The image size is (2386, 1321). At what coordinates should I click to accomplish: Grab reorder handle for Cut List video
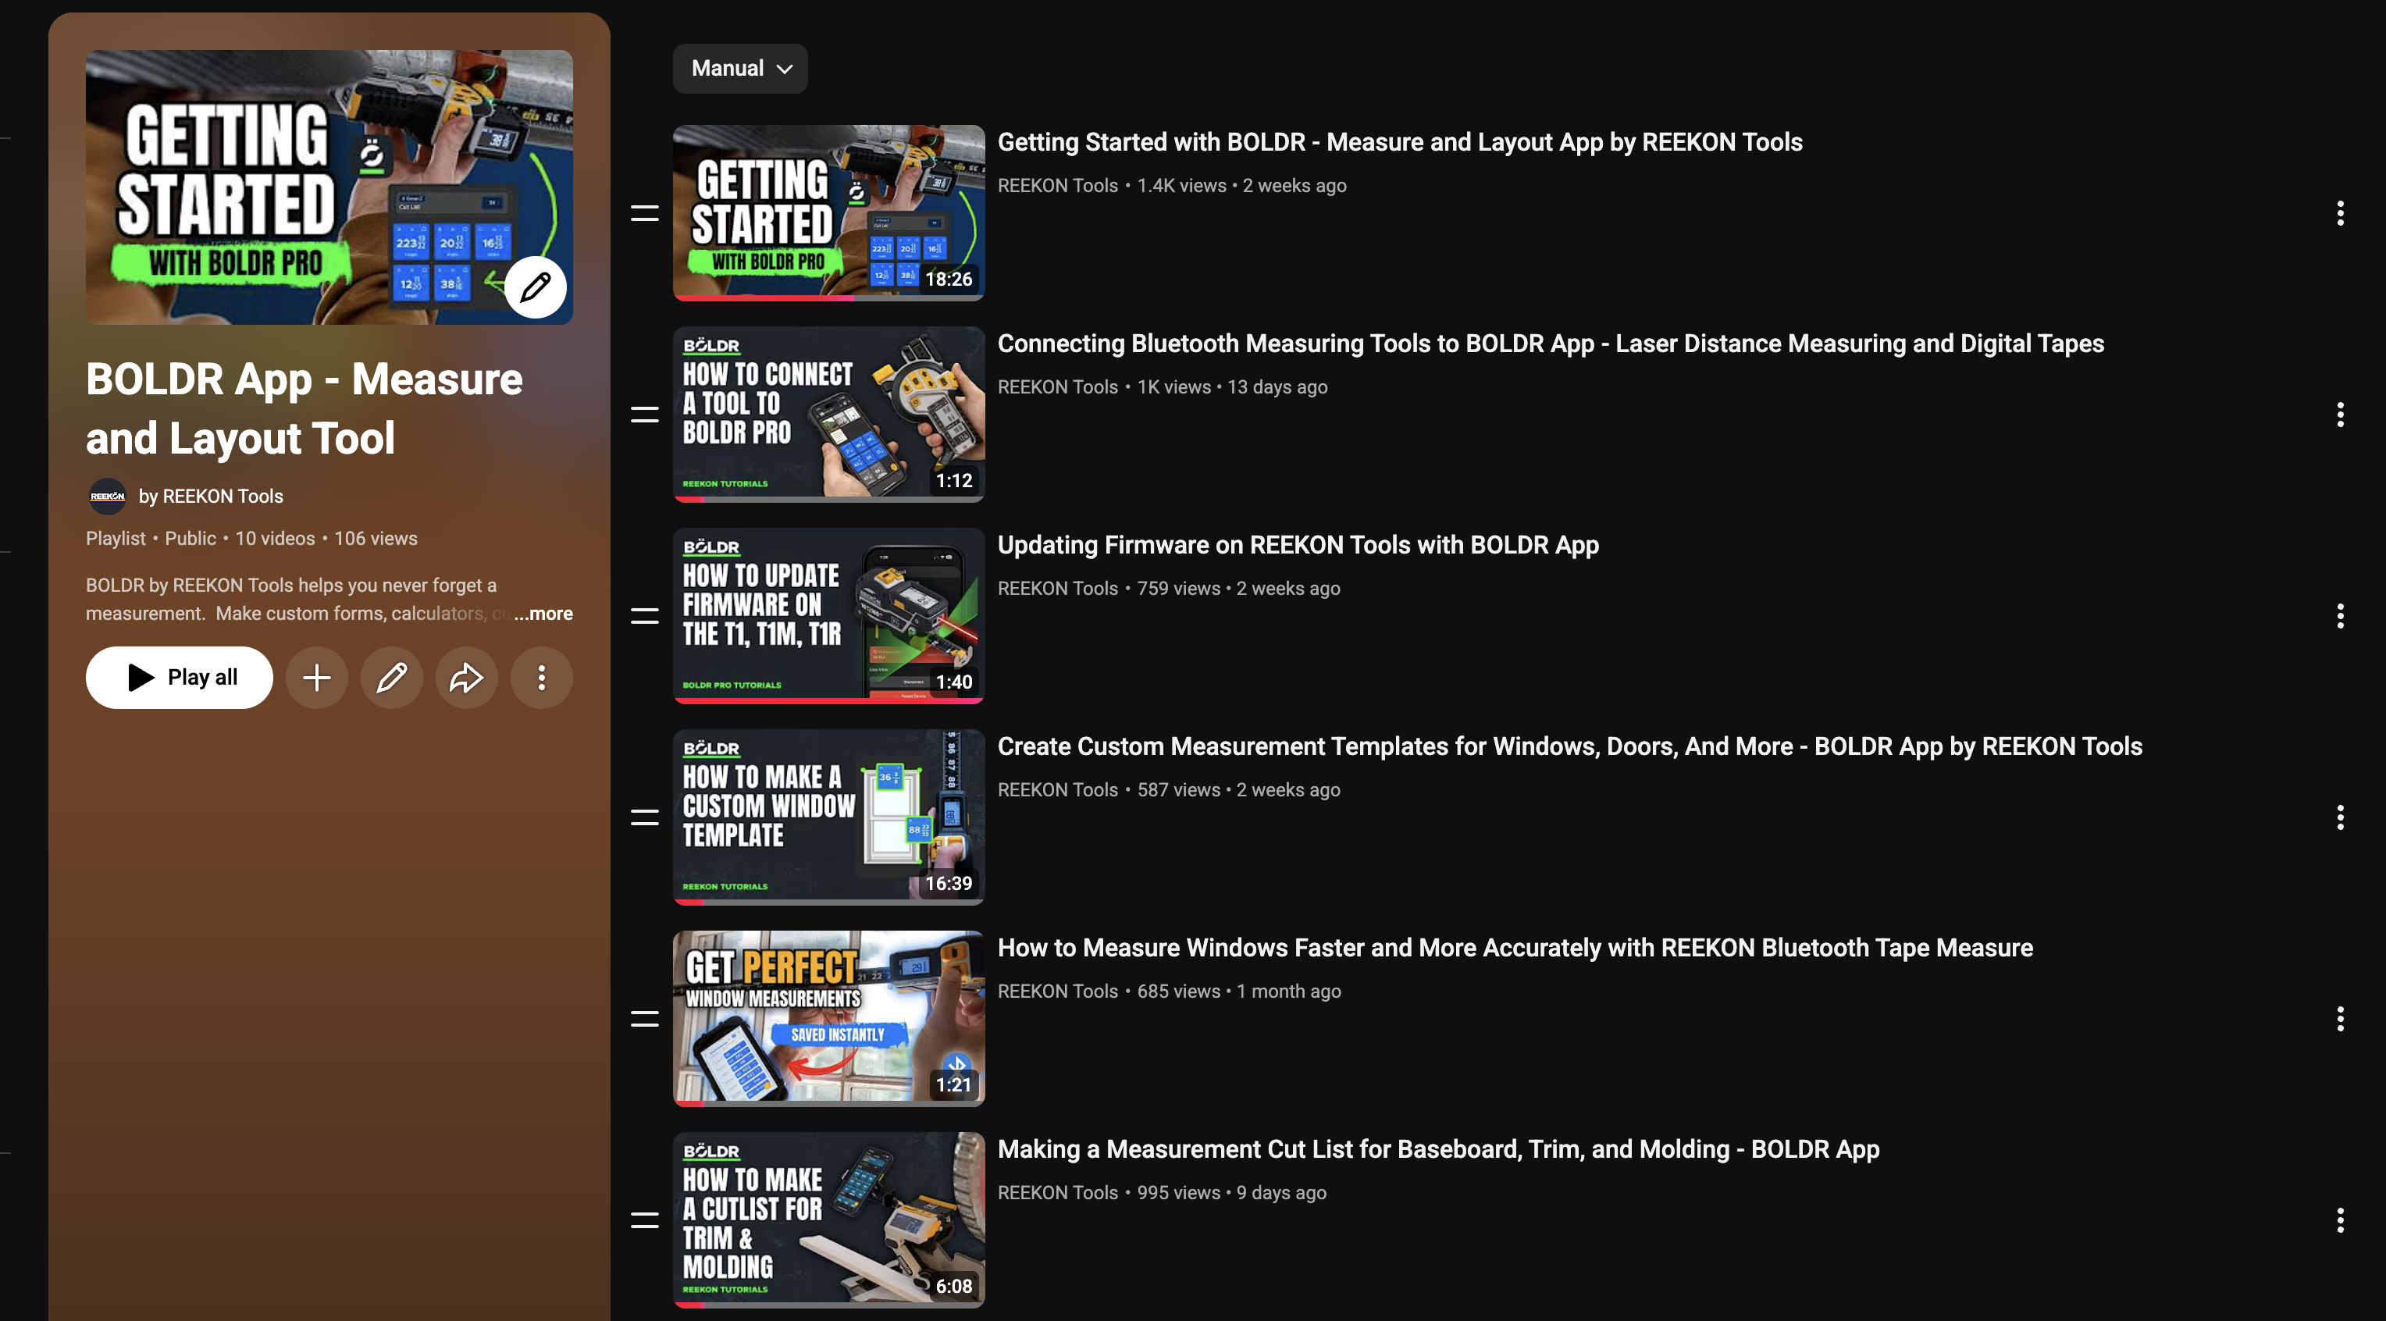pos(645,1220)
